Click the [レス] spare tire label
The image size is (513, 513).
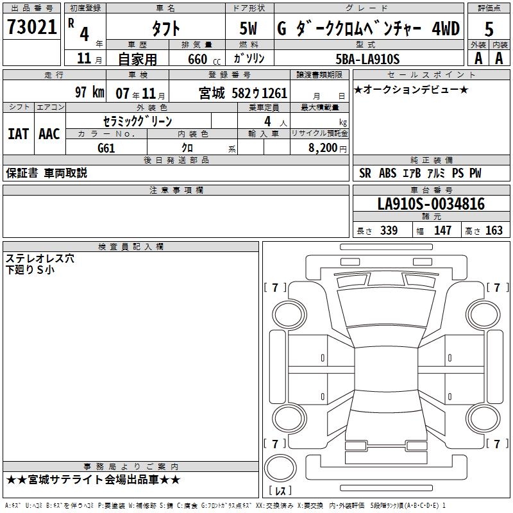click(x=280, y=491)
